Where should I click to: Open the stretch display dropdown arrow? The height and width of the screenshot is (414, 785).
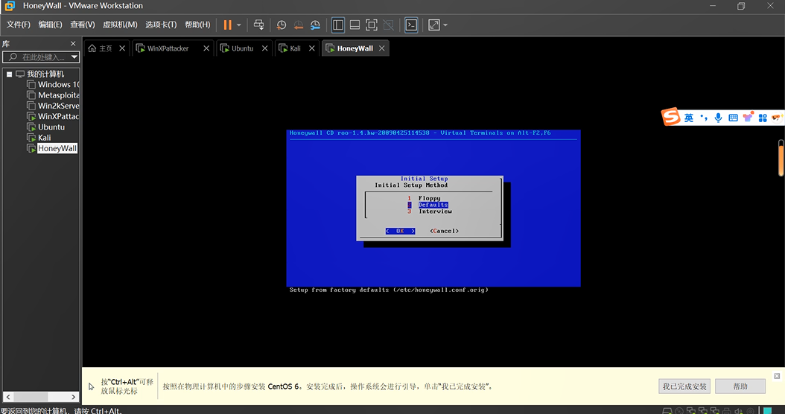point(445,25)
